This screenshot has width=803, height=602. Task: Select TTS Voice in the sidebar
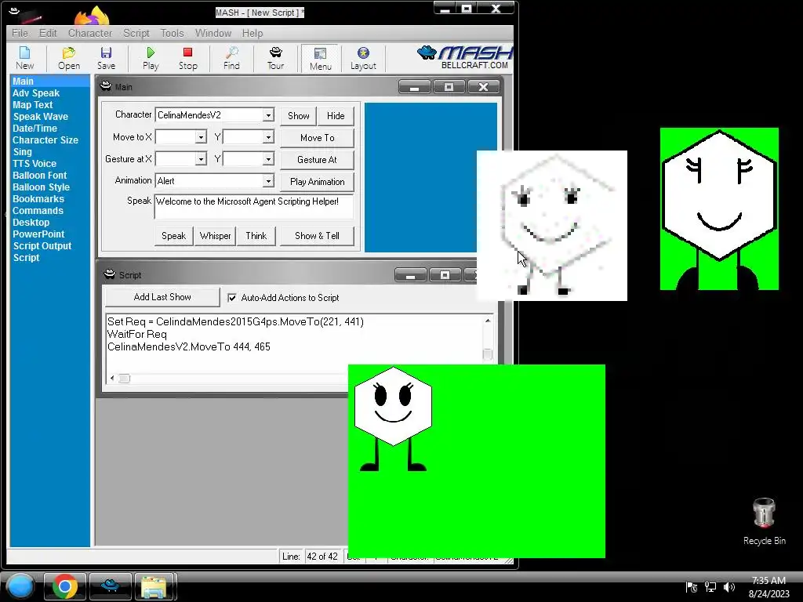pos(35,164)
